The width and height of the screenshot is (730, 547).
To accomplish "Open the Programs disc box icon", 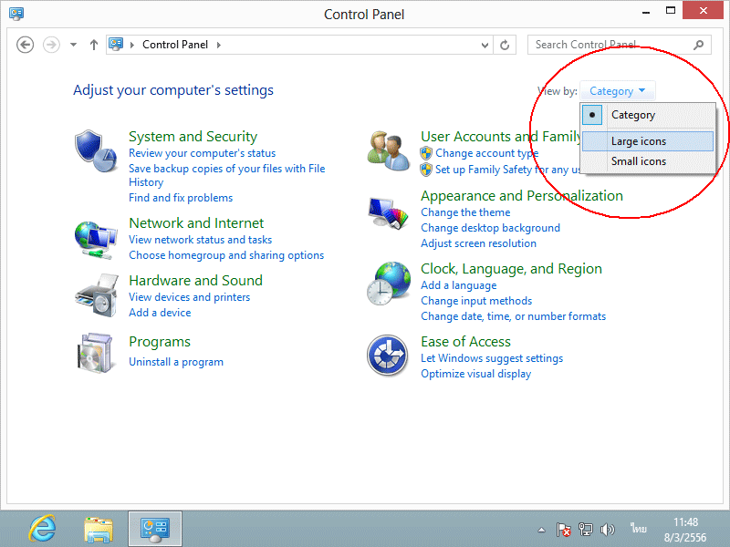I will (x=95, y=354).
